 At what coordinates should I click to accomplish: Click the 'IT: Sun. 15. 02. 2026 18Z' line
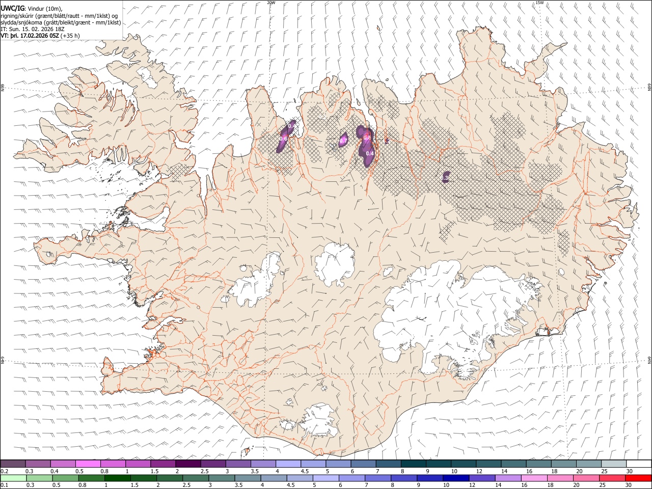(x=33, y=29)
